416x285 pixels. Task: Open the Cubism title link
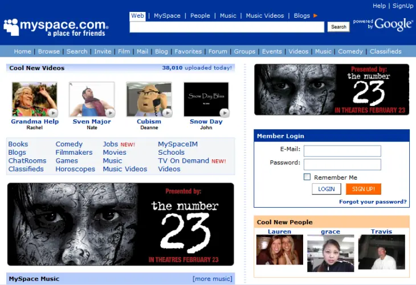pyautogui.click(x=149, y=122)
